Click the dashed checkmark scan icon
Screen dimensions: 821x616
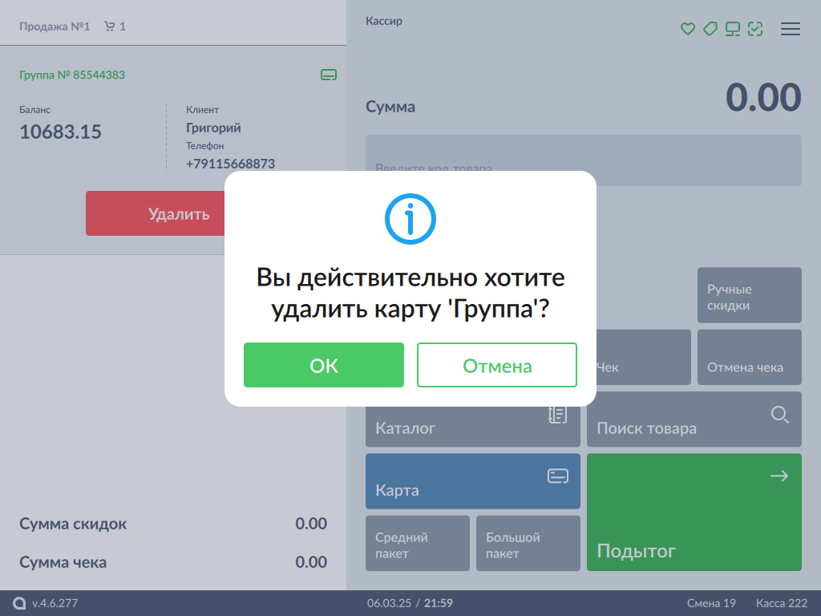[x=754, y=29]
